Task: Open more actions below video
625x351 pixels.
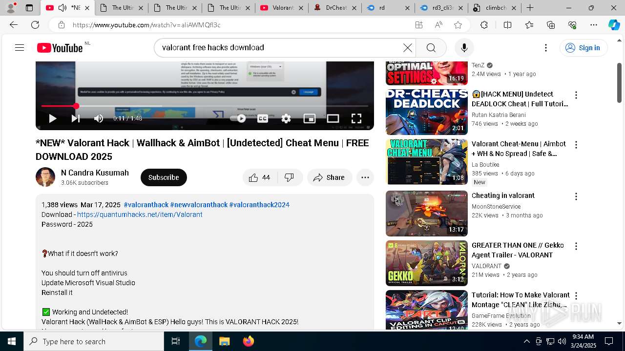Action: 365,177
